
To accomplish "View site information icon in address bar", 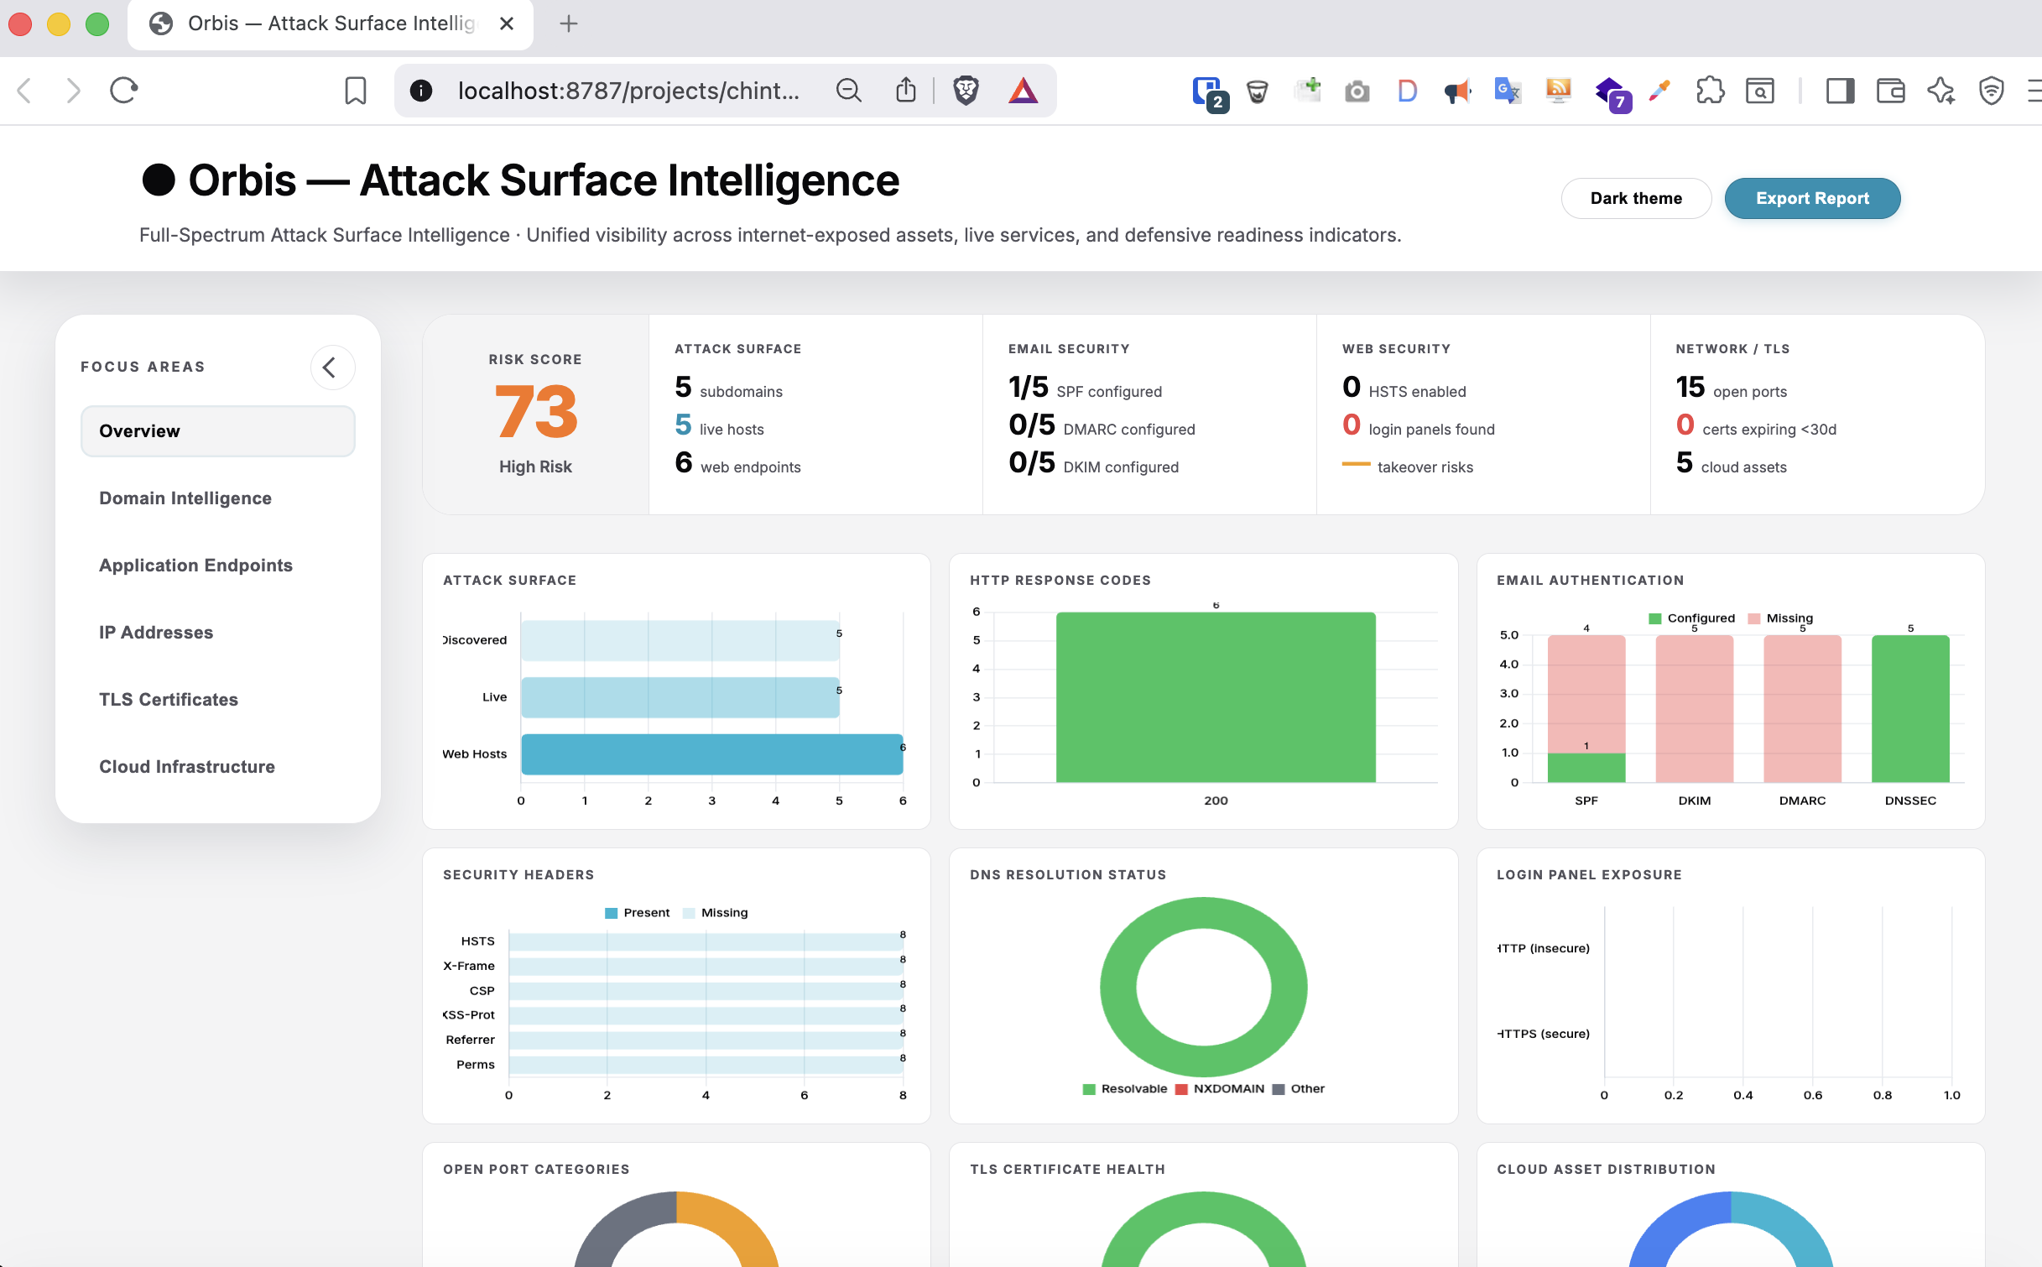I will (421, 91).
